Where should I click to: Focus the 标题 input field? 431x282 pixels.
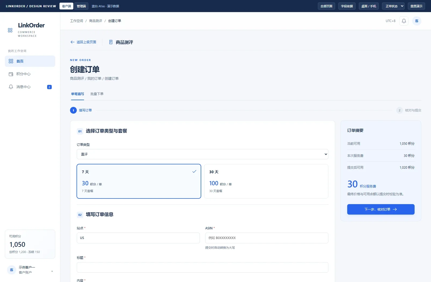[203, 267]
